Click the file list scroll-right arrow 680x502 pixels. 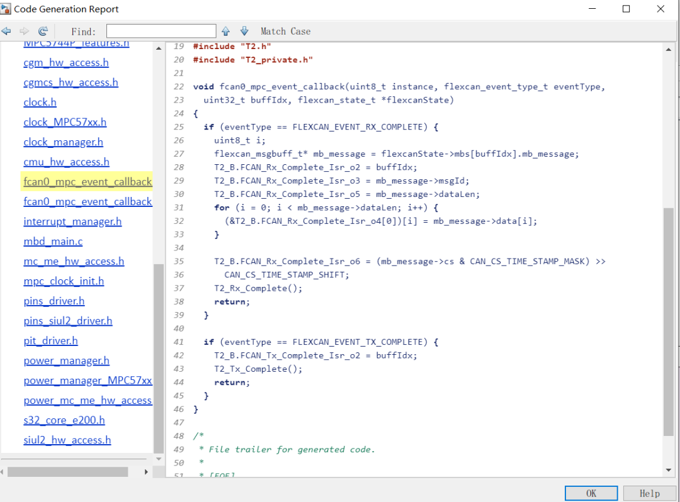coord(146,472)
